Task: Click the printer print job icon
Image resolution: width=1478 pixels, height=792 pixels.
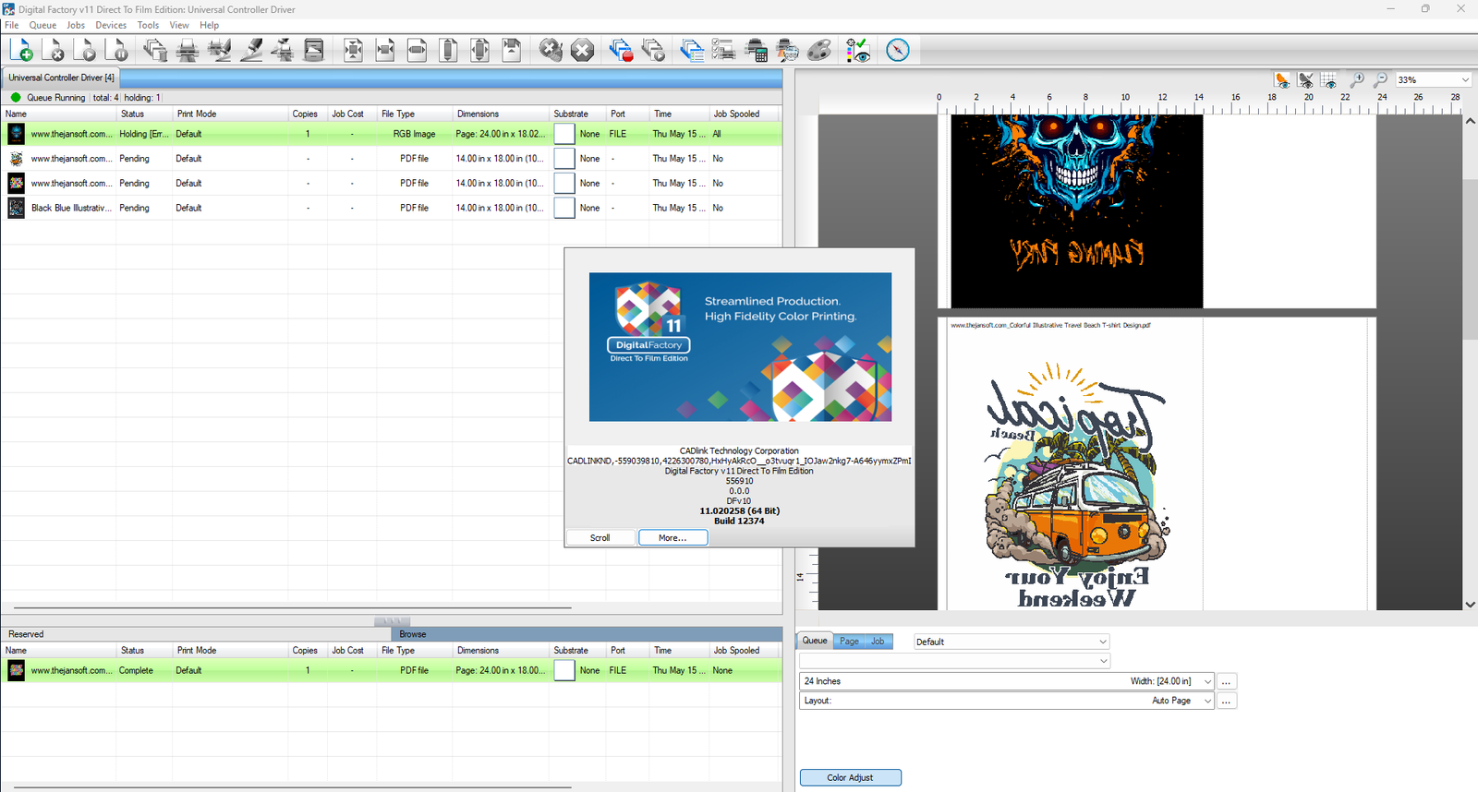Action: click(x=188, y=50)
